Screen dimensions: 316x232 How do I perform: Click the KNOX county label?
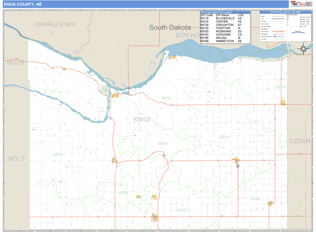(142, 120)
